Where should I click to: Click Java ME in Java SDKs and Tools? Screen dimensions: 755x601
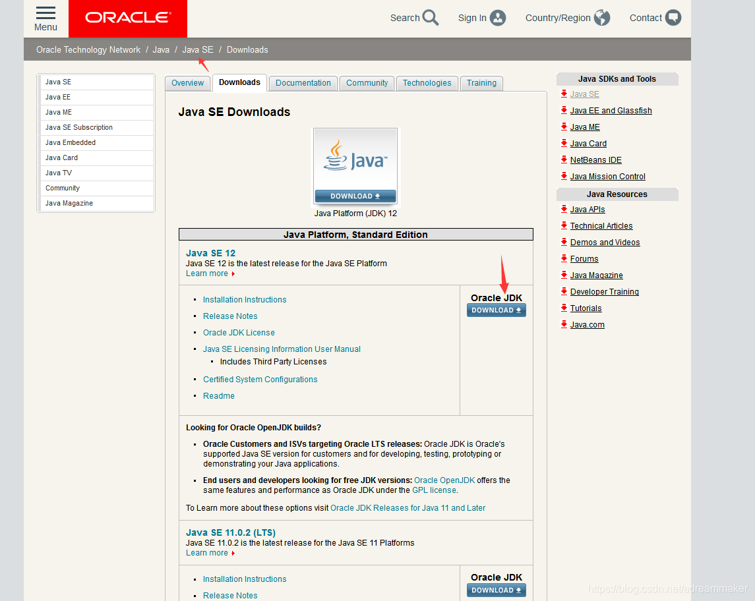(x=585, y=127)
